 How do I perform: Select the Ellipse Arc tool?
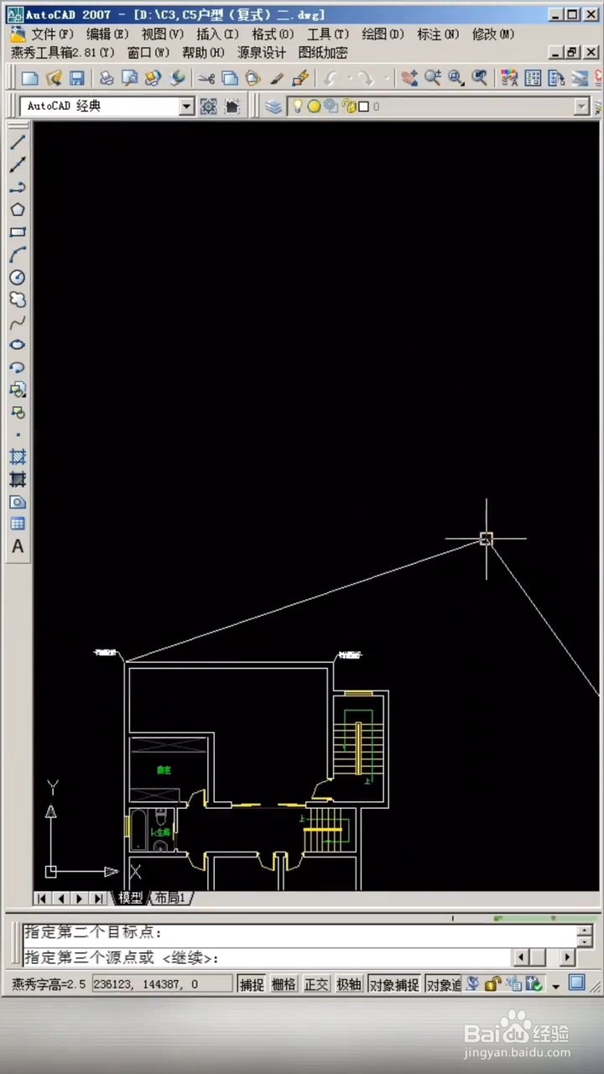pos(18,368)
